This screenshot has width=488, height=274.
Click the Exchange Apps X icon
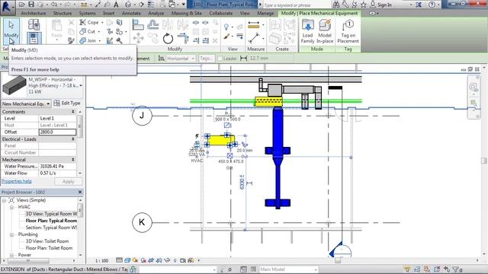[x=419, y=5]
